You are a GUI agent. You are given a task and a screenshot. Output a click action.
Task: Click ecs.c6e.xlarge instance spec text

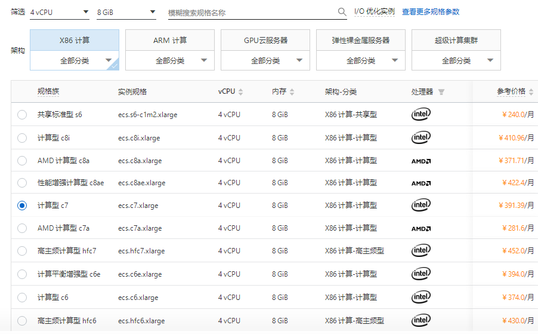(x=140, y=274)
